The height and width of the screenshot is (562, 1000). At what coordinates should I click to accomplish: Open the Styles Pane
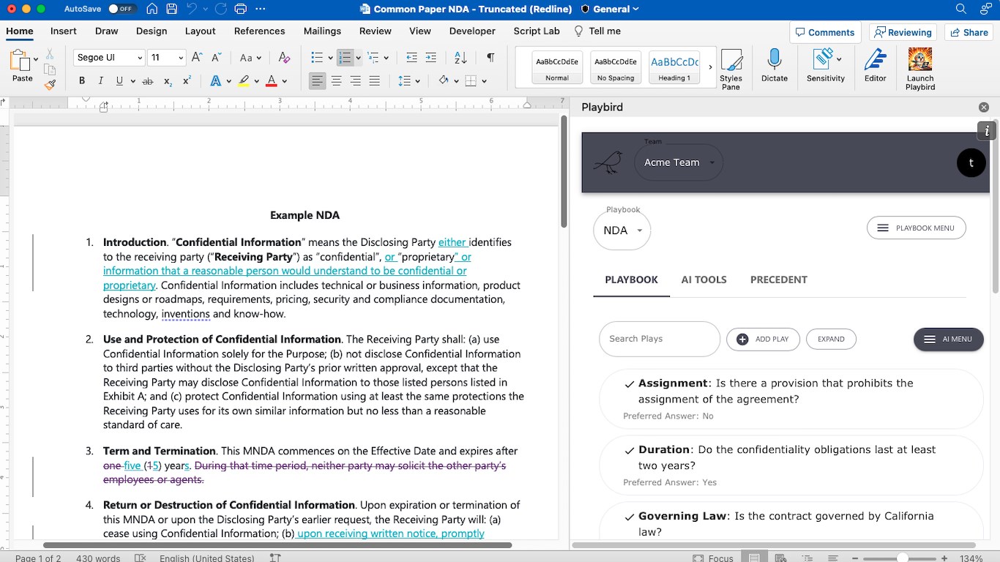[731, 69]
